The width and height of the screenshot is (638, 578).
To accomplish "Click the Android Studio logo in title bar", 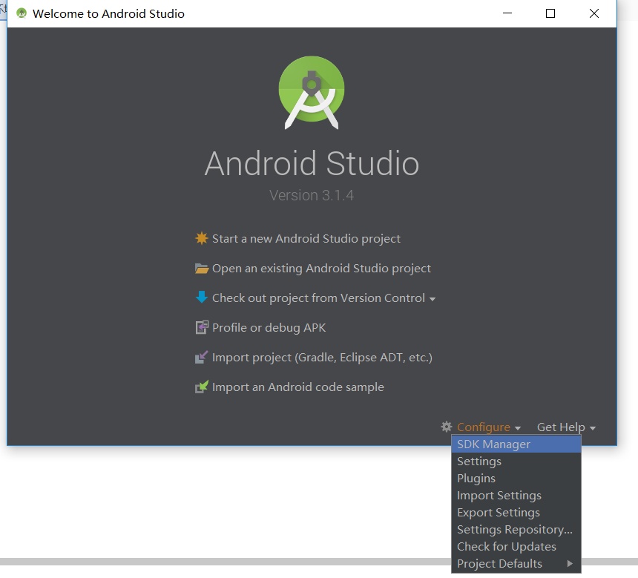I will (22, 13).
